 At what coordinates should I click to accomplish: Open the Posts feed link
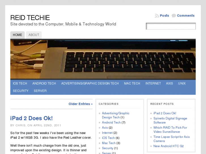coord(164,16)
